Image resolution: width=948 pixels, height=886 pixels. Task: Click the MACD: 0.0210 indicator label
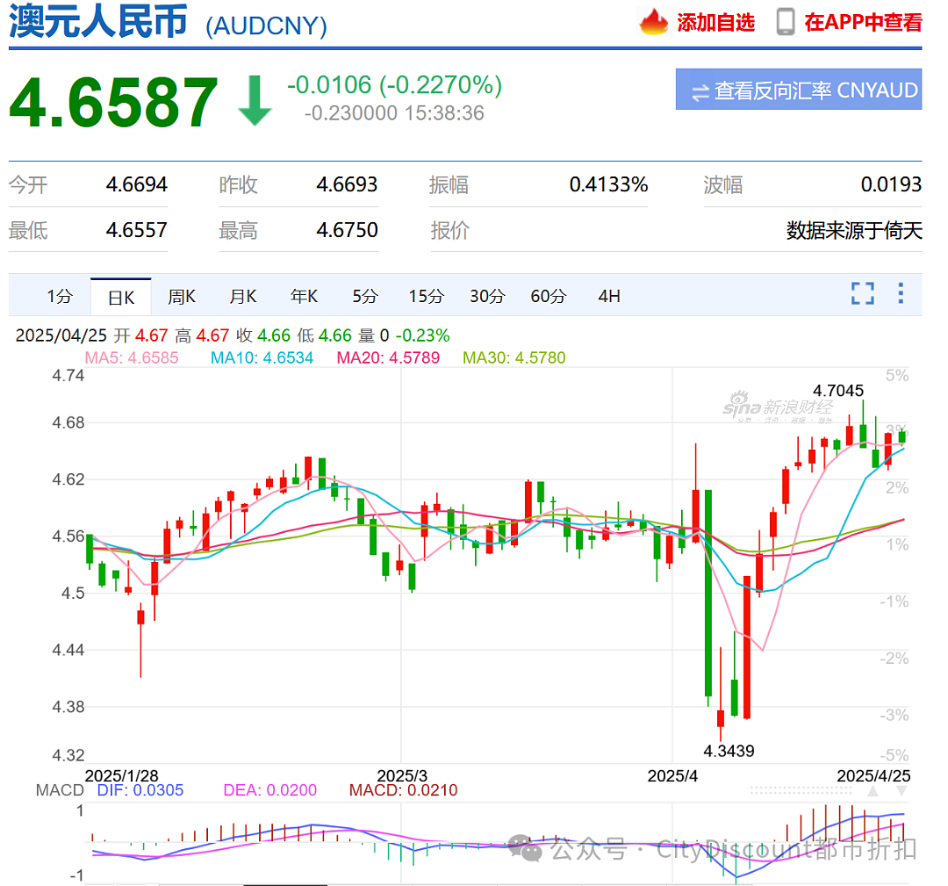click(403, 790)
